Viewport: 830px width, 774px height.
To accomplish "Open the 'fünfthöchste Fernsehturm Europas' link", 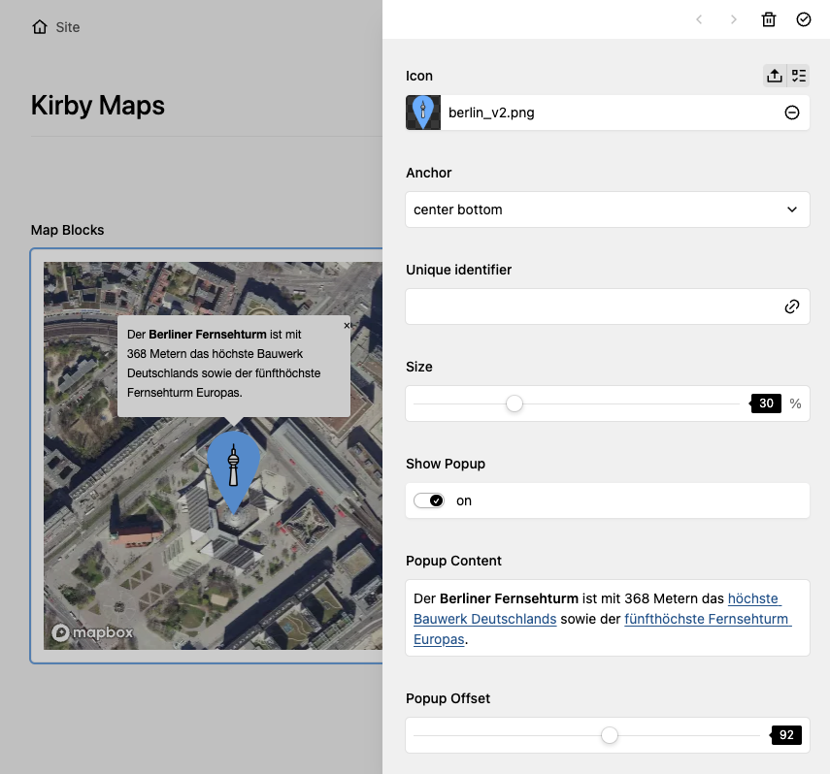I will [x=707, y=619].
